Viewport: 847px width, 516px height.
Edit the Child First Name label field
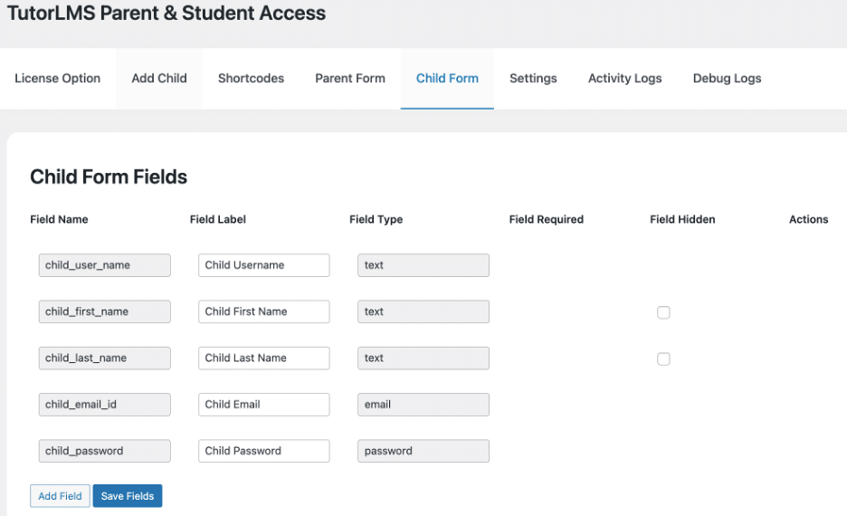tap(264, 311)
